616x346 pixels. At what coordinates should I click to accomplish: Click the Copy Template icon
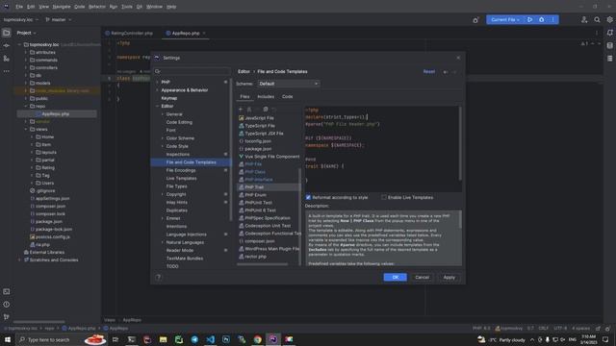coord(266,109)
